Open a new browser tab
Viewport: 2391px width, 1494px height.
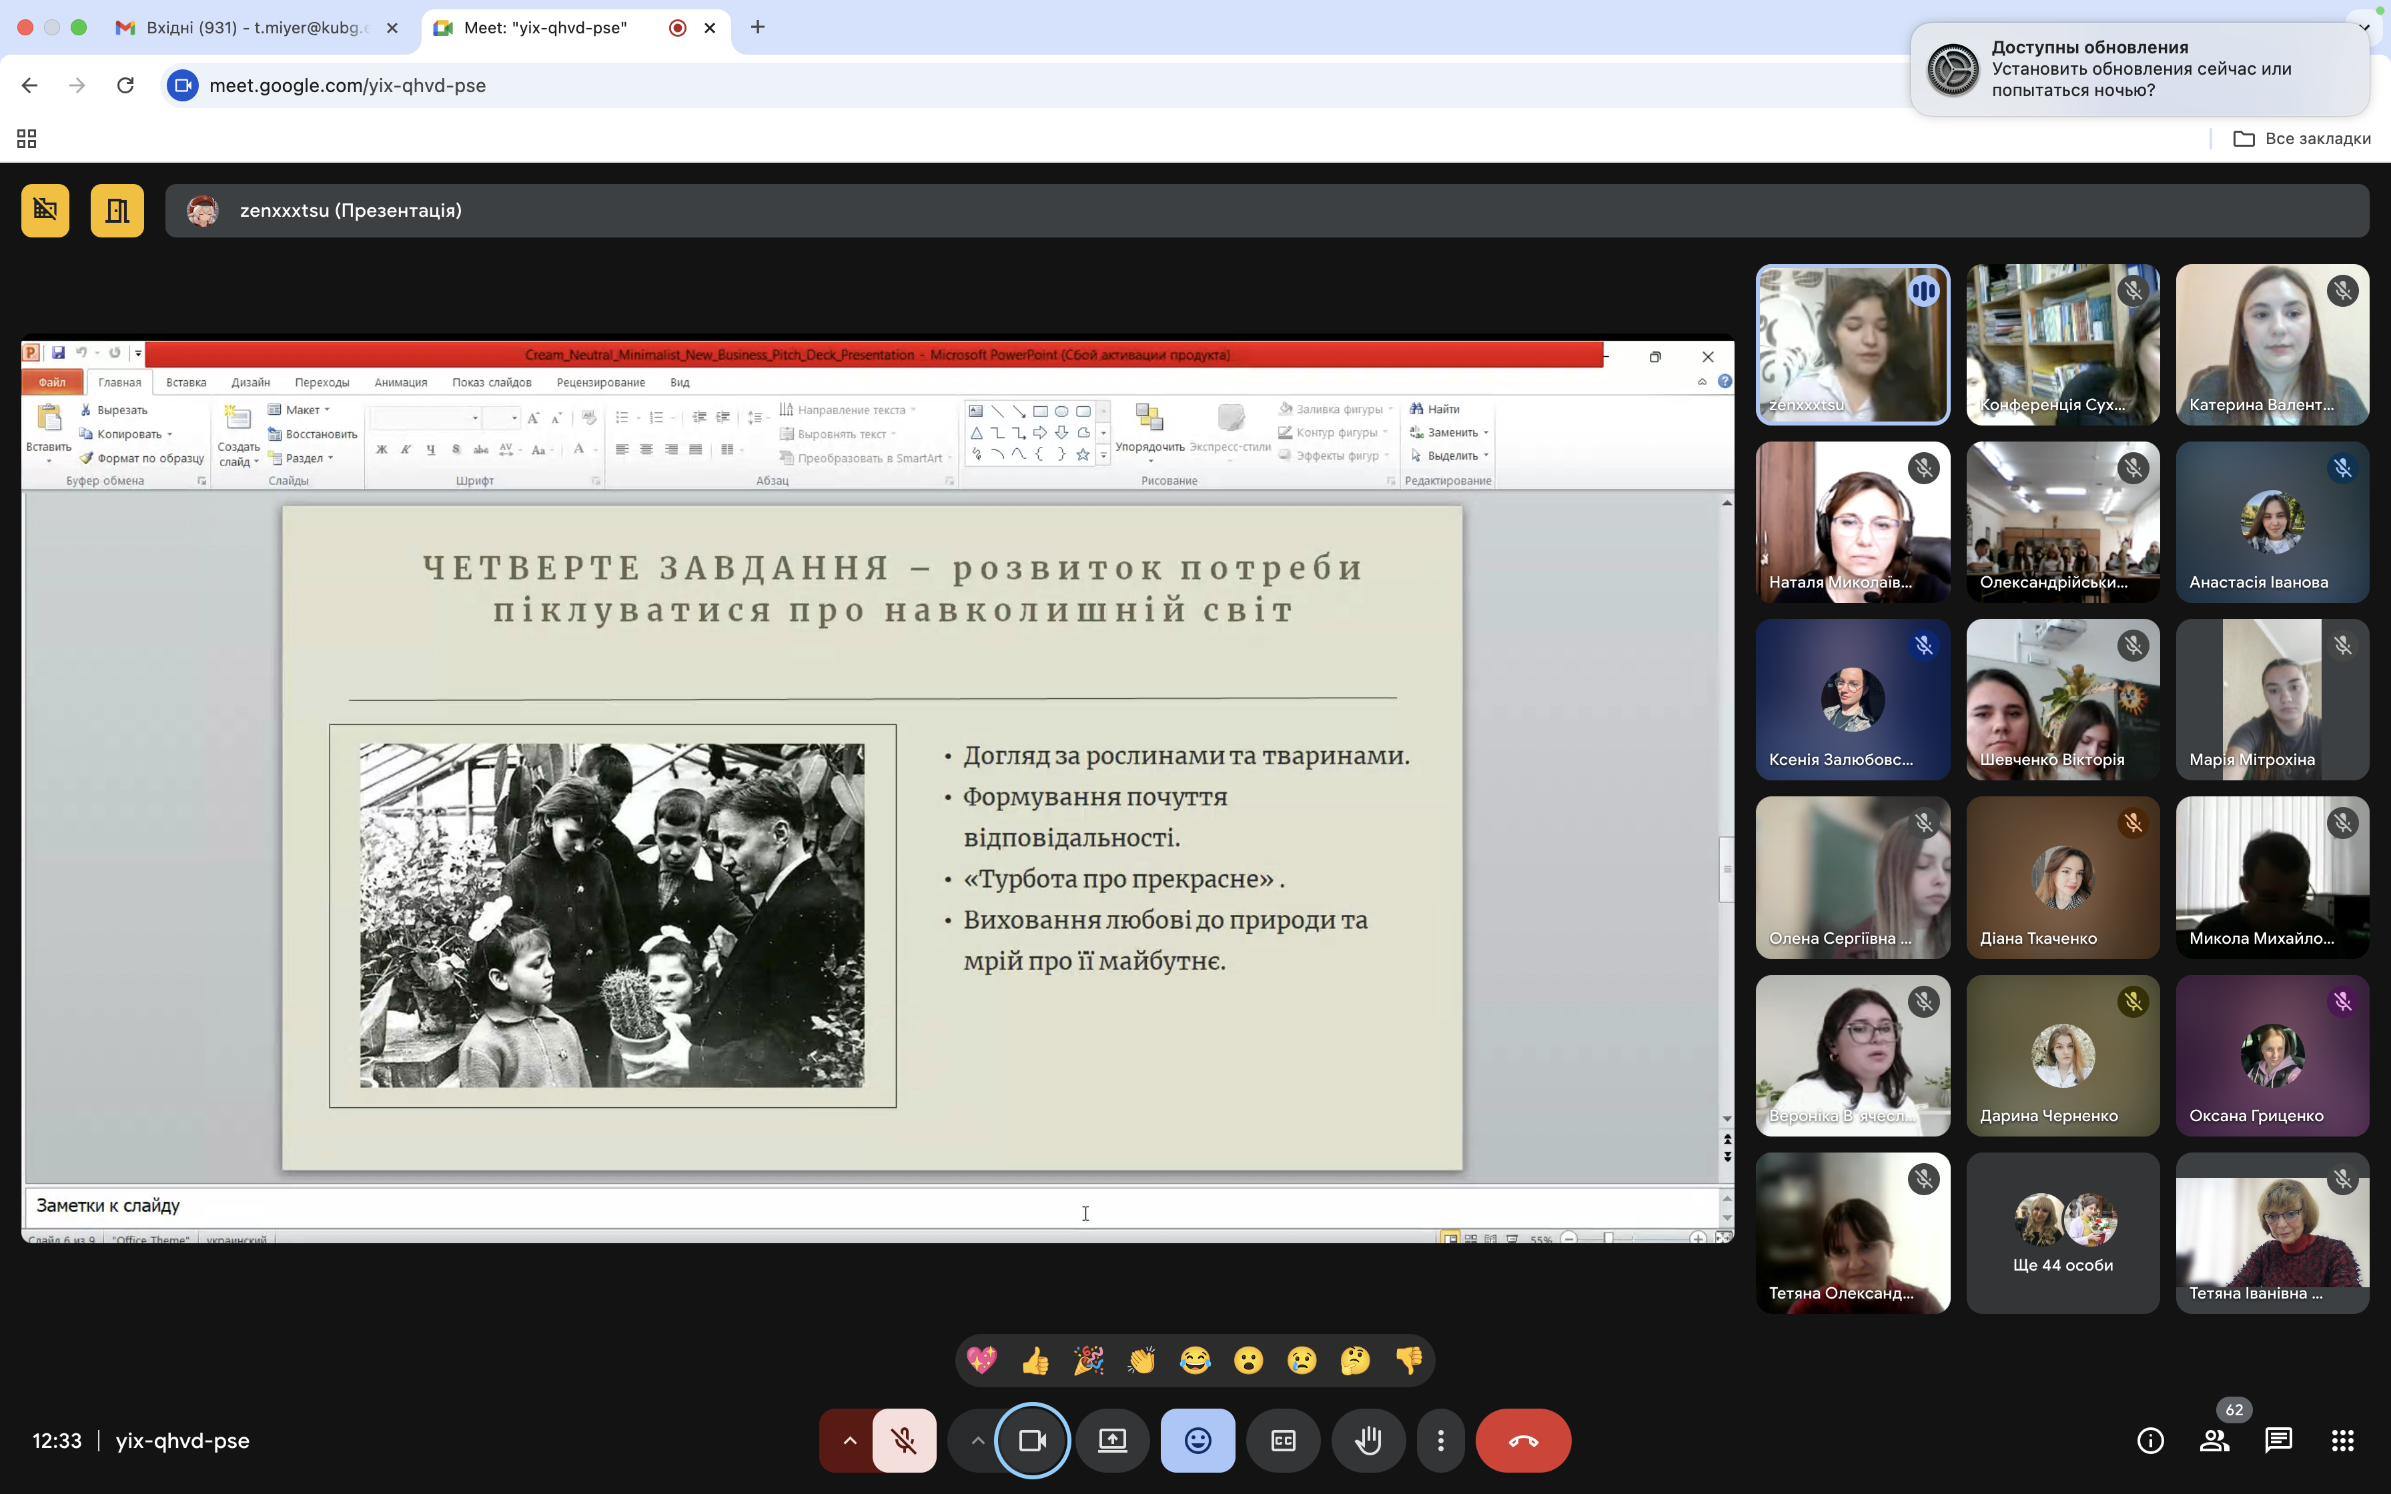758,27
